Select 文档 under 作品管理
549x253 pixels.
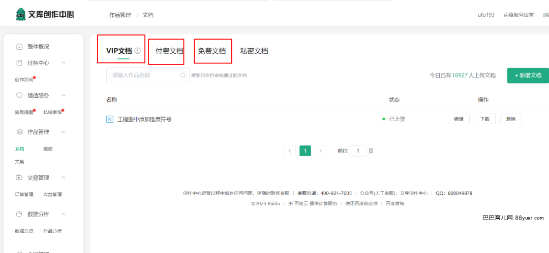click(20, 149)
